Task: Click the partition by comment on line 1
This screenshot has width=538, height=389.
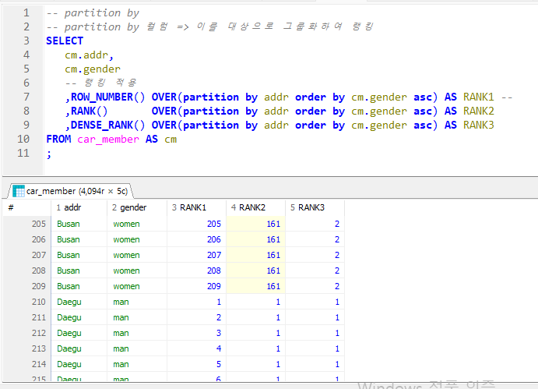Action: pyautogui.click(x=93, y=13)
